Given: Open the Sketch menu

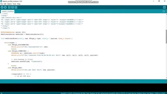Looking at the screenshot, I should pos(9,4).
